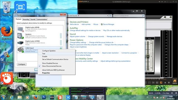Open the Add a device link
This screenshot has width=178, height=100.
coord(74,24)
